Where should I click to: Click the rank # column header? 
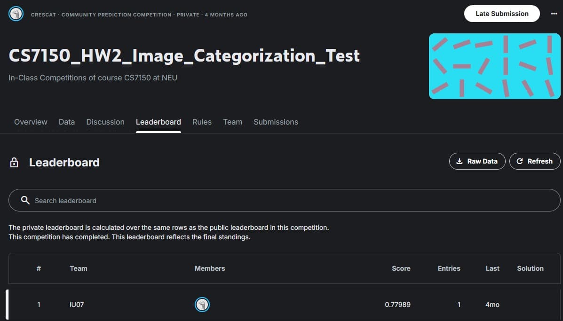click(39, 268)
